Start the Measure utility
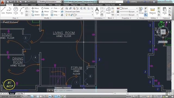 (x=153, y=11)
